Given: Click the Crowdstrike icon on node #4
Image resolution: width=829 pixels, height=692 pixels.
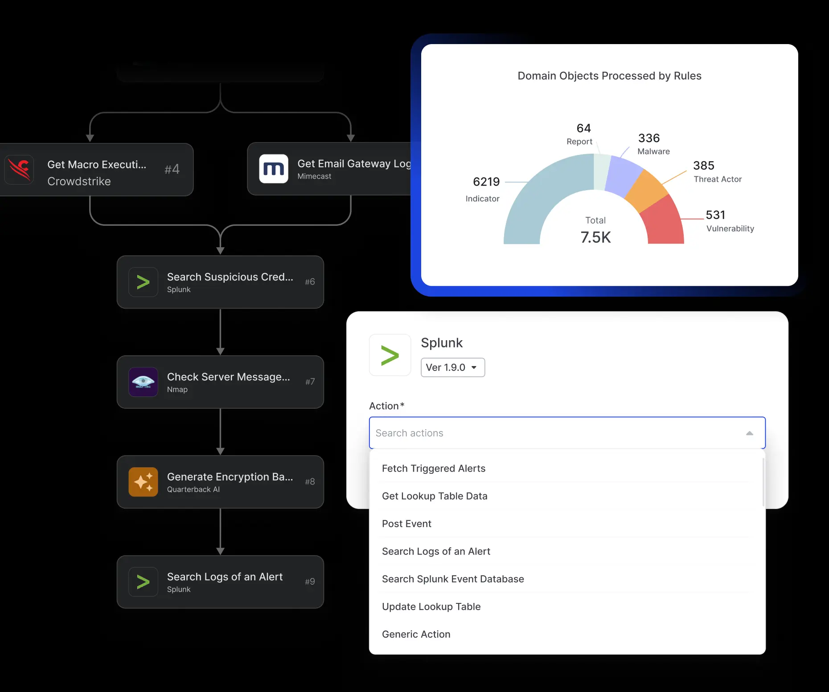Looking at the screenshot, I should pyautogui.click(x=20, y=170).
